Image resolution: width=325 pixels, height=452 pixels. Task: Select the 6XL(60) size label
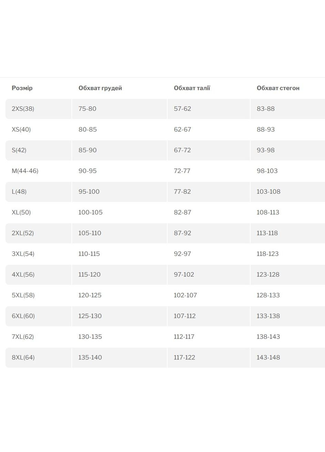[x=23, y=316]
